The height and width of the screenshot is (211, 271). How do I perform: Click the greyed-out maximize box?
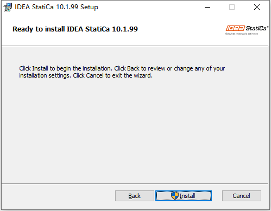pyautogui.click(x=232, y=7)
